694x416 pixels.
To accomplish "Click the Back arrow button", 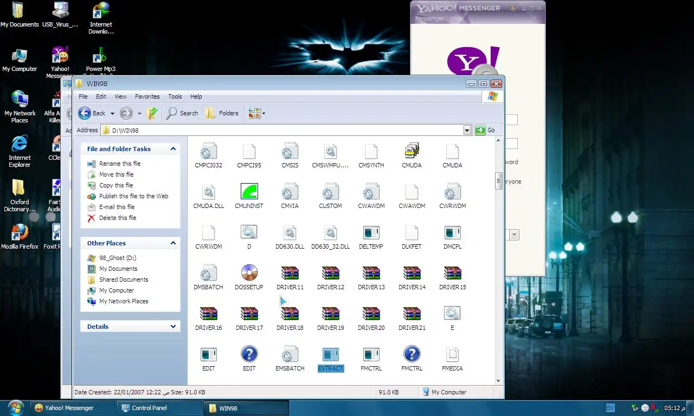I will coord(92,113).
